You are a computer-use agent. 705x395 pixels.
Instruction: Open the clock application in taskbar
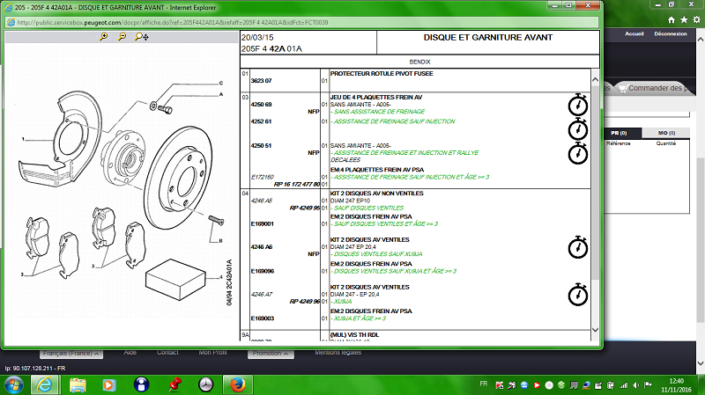coord(206,384)
